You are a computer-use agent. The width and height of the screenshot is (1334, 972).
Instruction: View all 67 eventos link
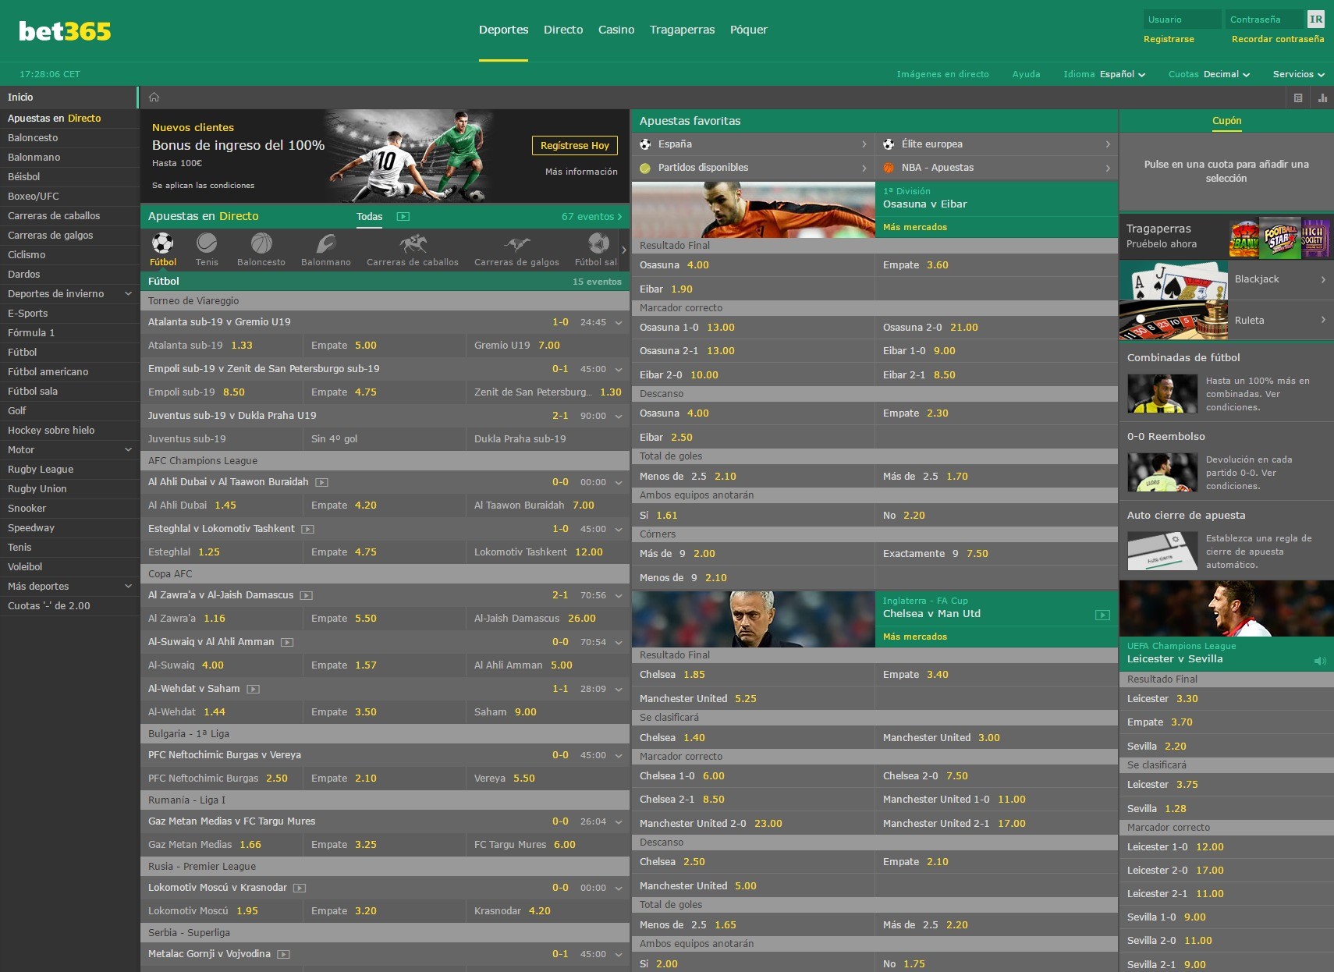point(591,217)
